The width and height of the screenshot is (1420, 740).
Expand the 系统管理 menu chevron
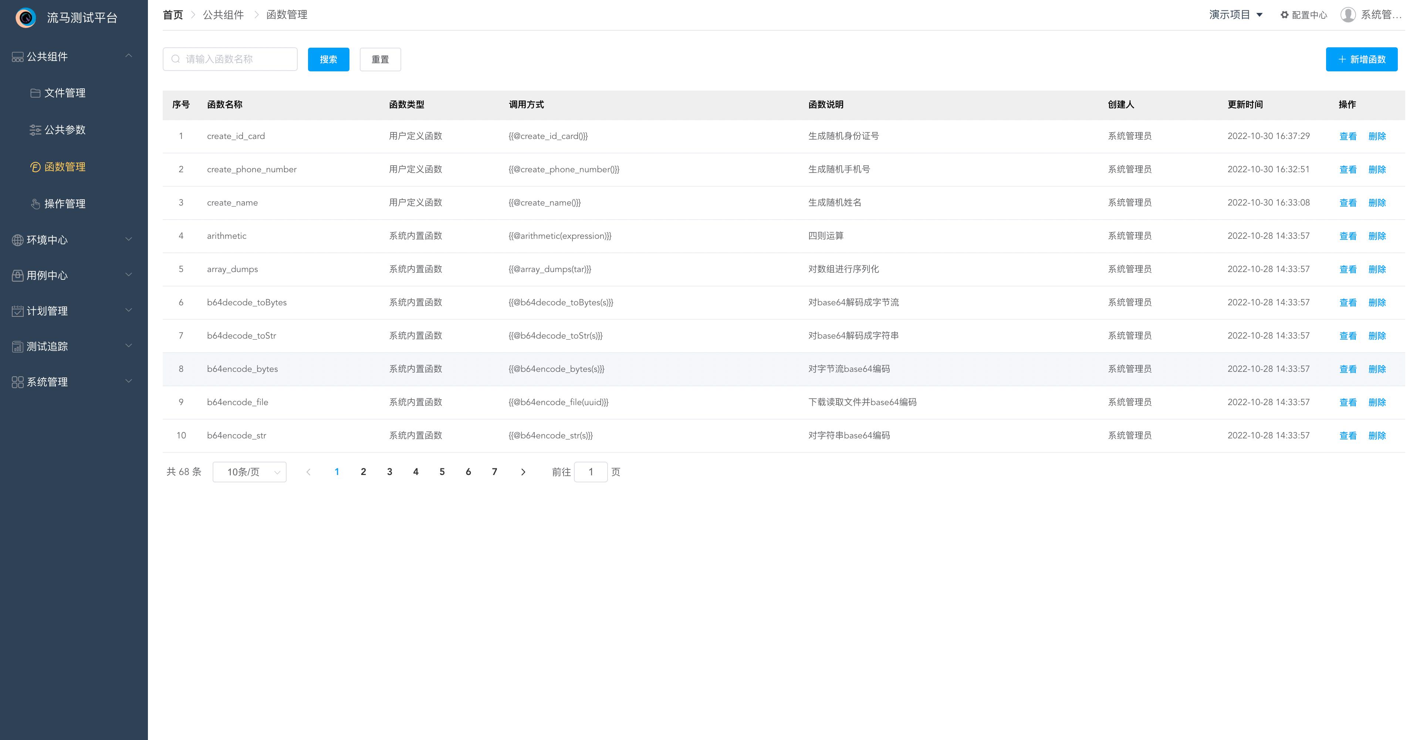pos(128,381)
